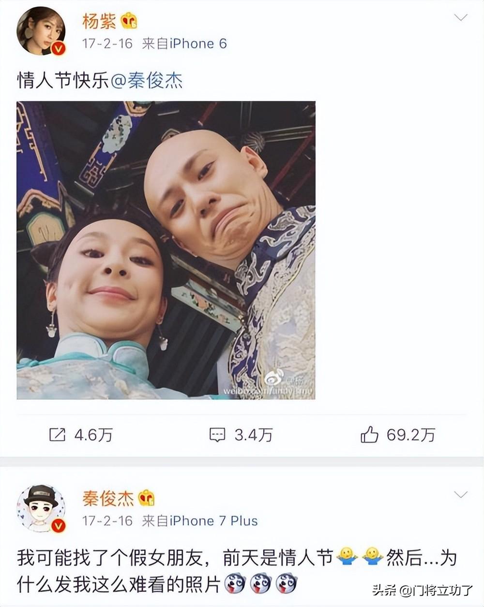Expand the options chevron on 杨紫's post
484x607 pixels.
click(x=460, y=18)
